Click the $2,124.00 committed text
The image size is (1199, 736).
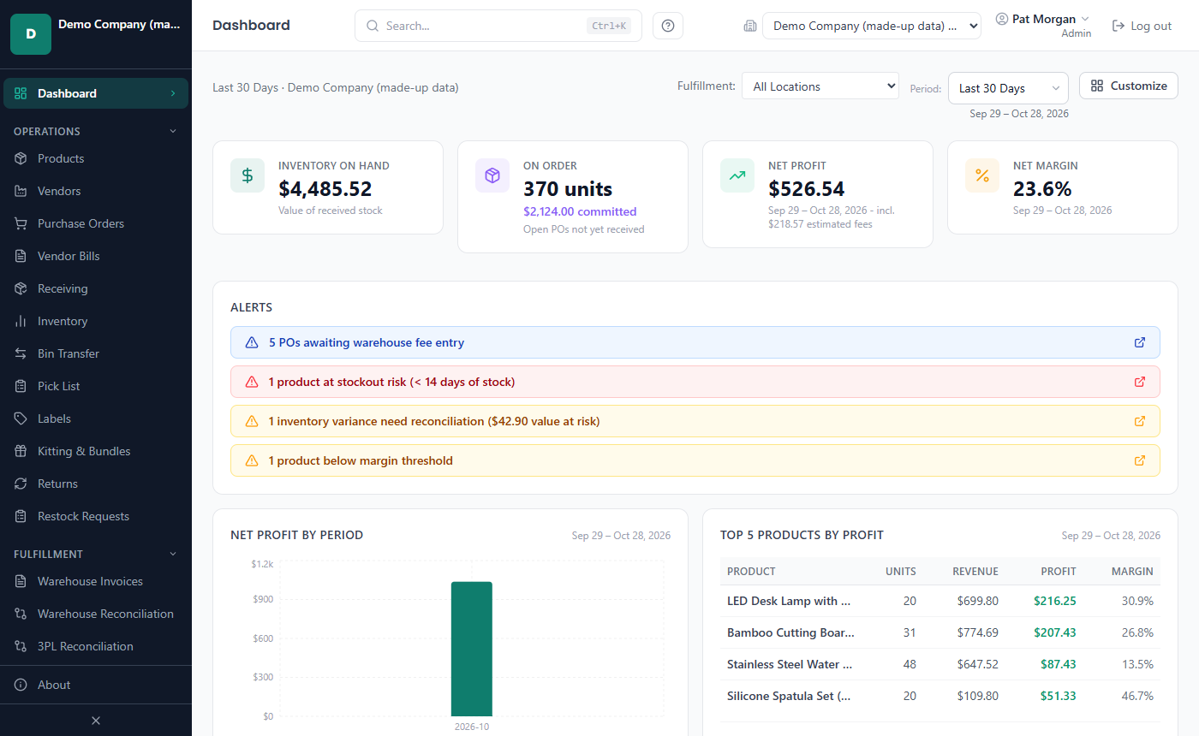tap(580, 211)
